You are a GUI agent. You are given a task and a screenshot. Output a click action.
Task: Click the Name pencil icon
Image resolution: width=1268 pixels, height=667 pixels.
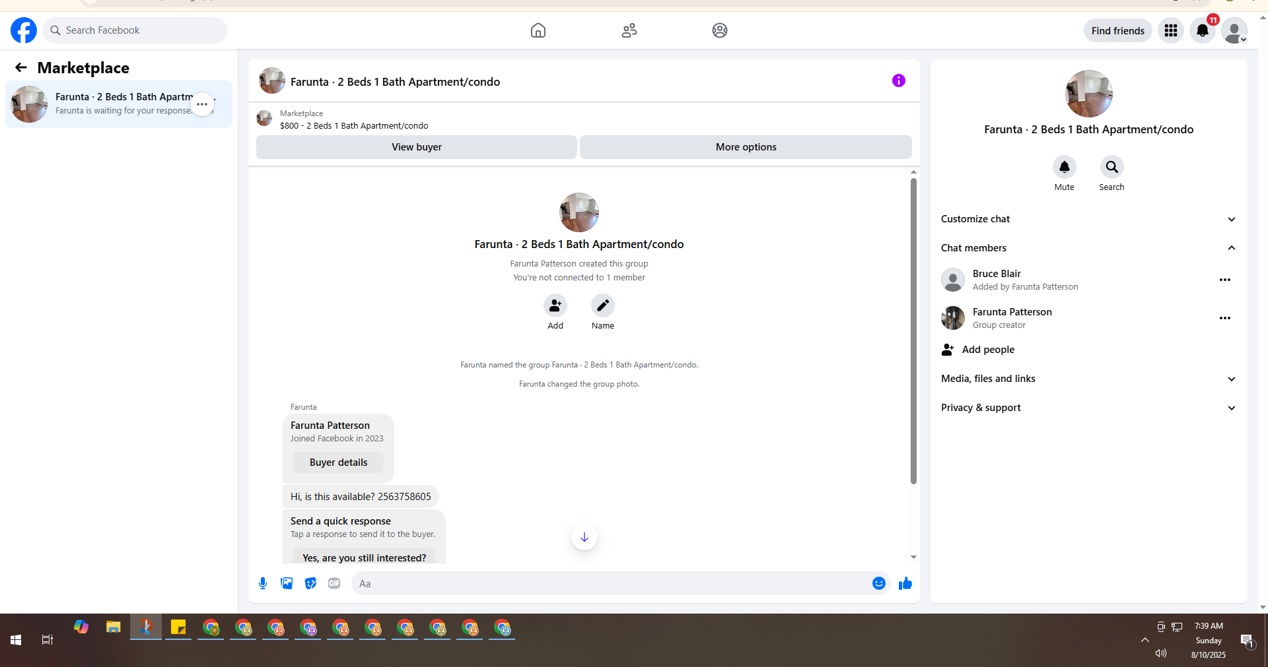[603, 305]
